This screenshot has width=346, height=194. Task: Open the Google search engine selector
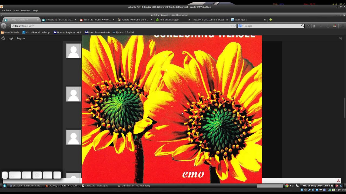(x=241, y=26)
